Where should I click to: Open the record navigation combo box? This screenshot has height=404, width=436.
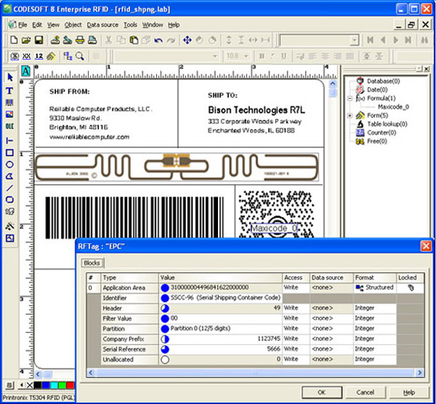point(354,40)
